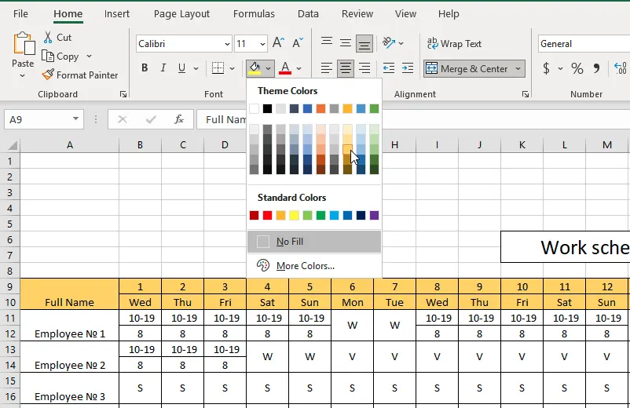Toggle bold formatting
This screenshot has height=408, width=630.
tap(145, 68)
